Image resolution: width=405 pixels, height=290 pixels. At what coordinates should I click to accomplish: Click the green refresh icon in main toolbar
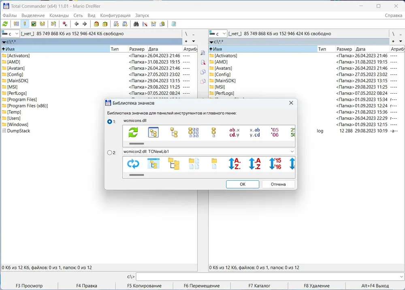coord(5,24)
